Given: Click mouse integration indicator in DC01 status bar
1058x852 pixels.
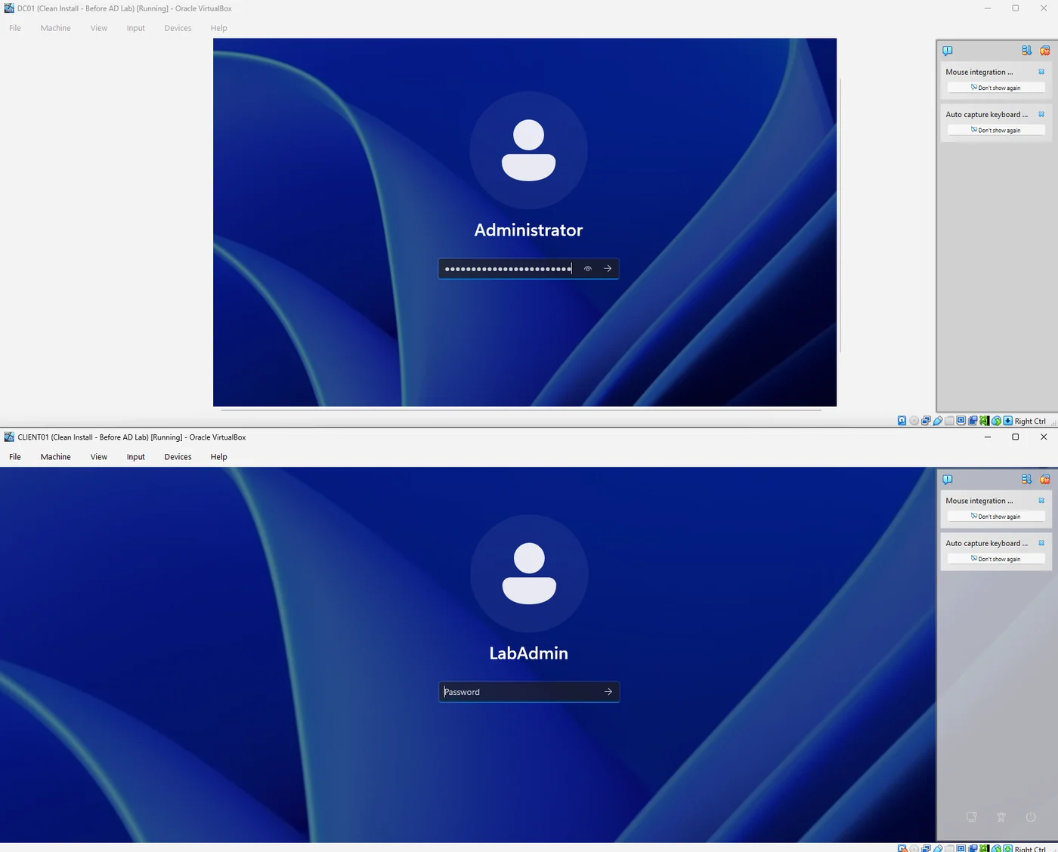Looking at the screenshot, I should 996,421.
